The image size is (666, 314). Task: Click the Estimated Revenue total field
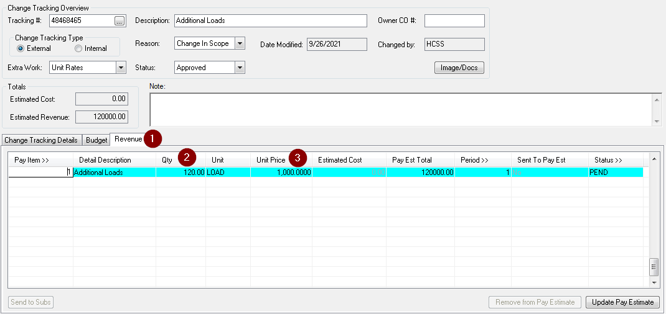click(x=101, y=117)
